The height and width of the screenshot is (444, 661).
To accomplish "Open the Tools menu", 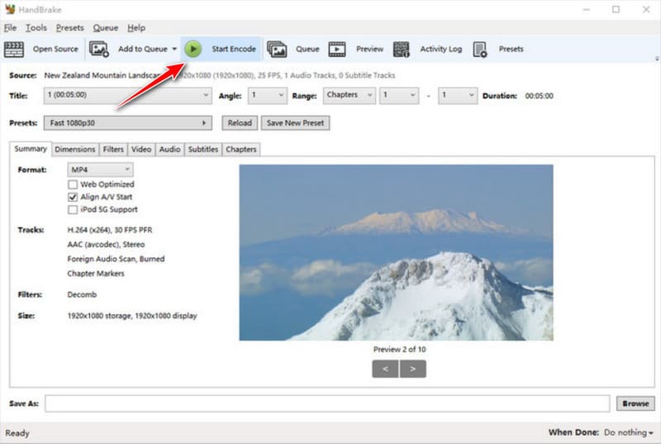I will [x=36, y=27].
